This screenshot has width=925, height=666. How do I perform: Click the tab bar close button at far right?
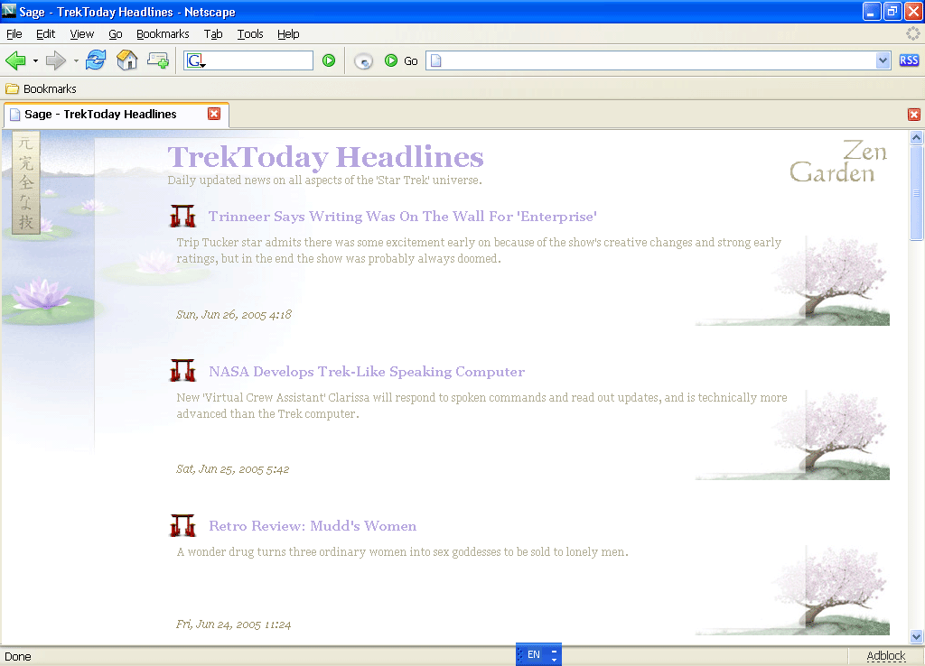[x=914, y=115]
